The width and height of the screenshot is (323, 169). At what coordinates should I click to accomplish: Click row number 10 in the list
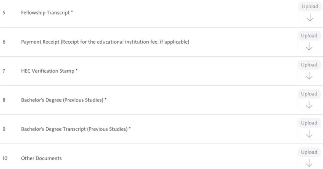(5, 158)
